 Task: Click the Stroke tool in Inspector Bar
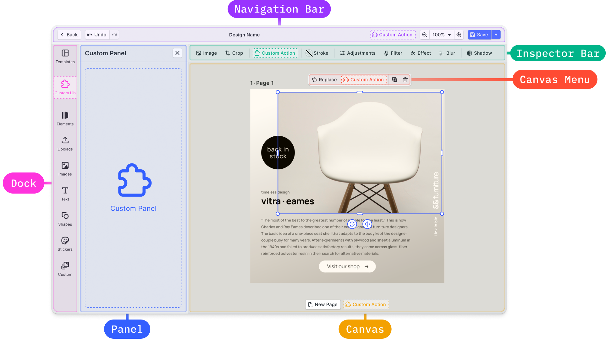317,53
